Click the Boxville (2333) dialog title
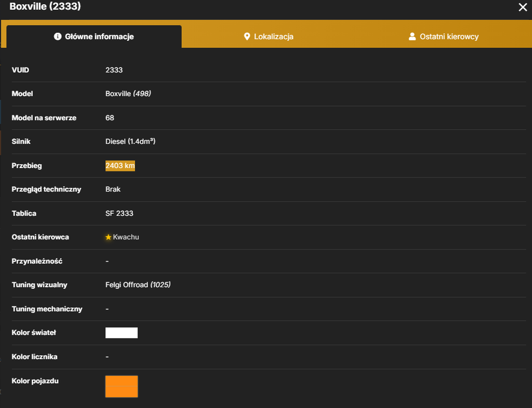The image size is (532, 408). tap(45, 6)
